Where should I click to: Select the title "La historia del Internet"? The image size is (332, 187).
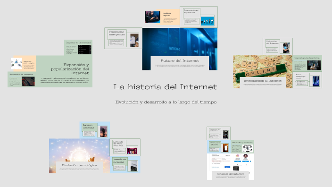click(x=165, y=87)
